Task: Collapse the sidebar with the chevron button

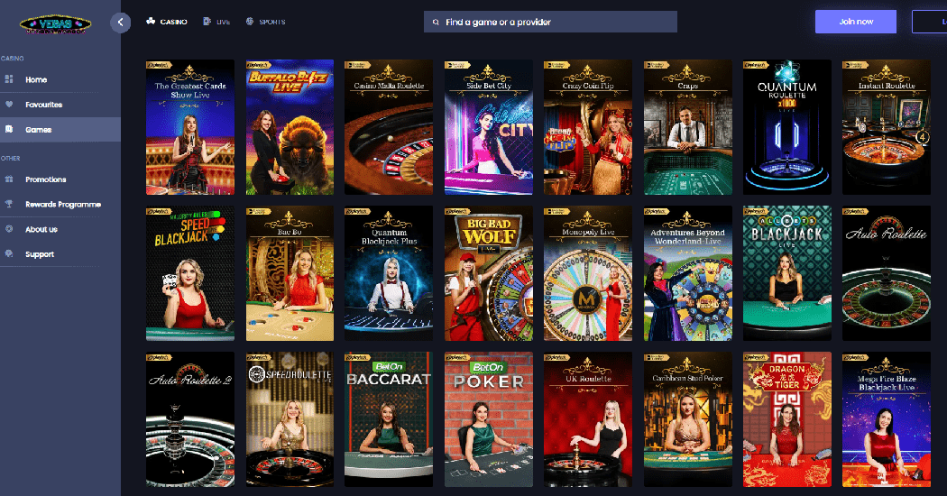Action: click(x=121, y=23)
